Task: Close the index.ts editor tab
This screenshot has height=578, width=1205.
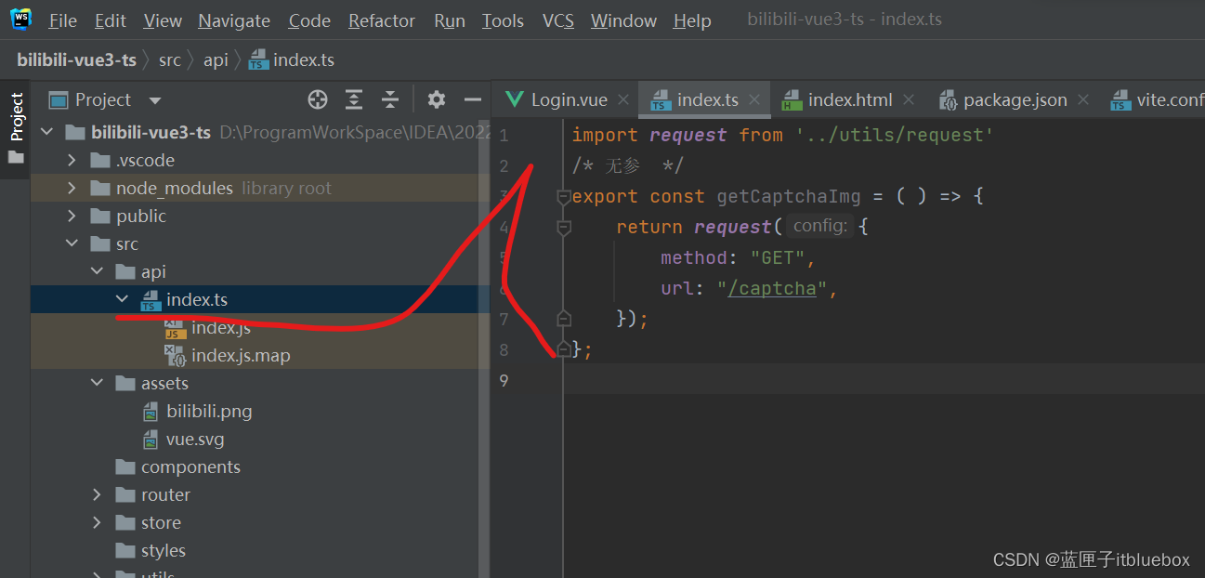Action: pos(754,99)
